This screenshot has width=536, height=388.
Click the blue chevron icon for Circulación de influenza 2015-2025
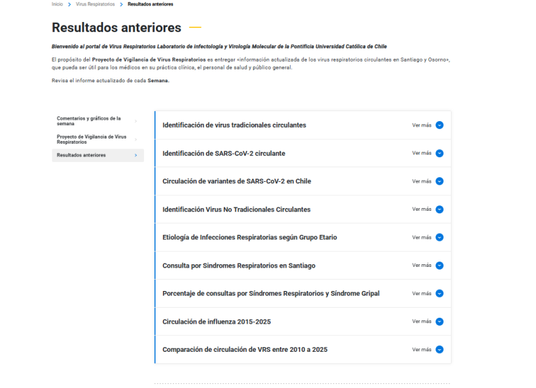click(x=440, y=322)
